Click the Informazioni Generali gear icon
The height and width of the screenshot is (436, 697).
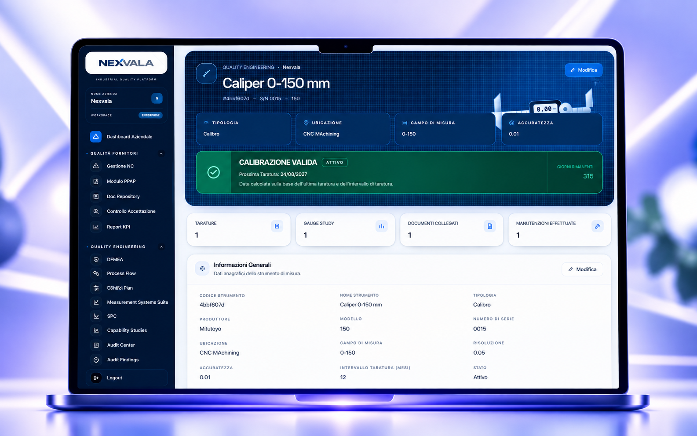[202, 269]
